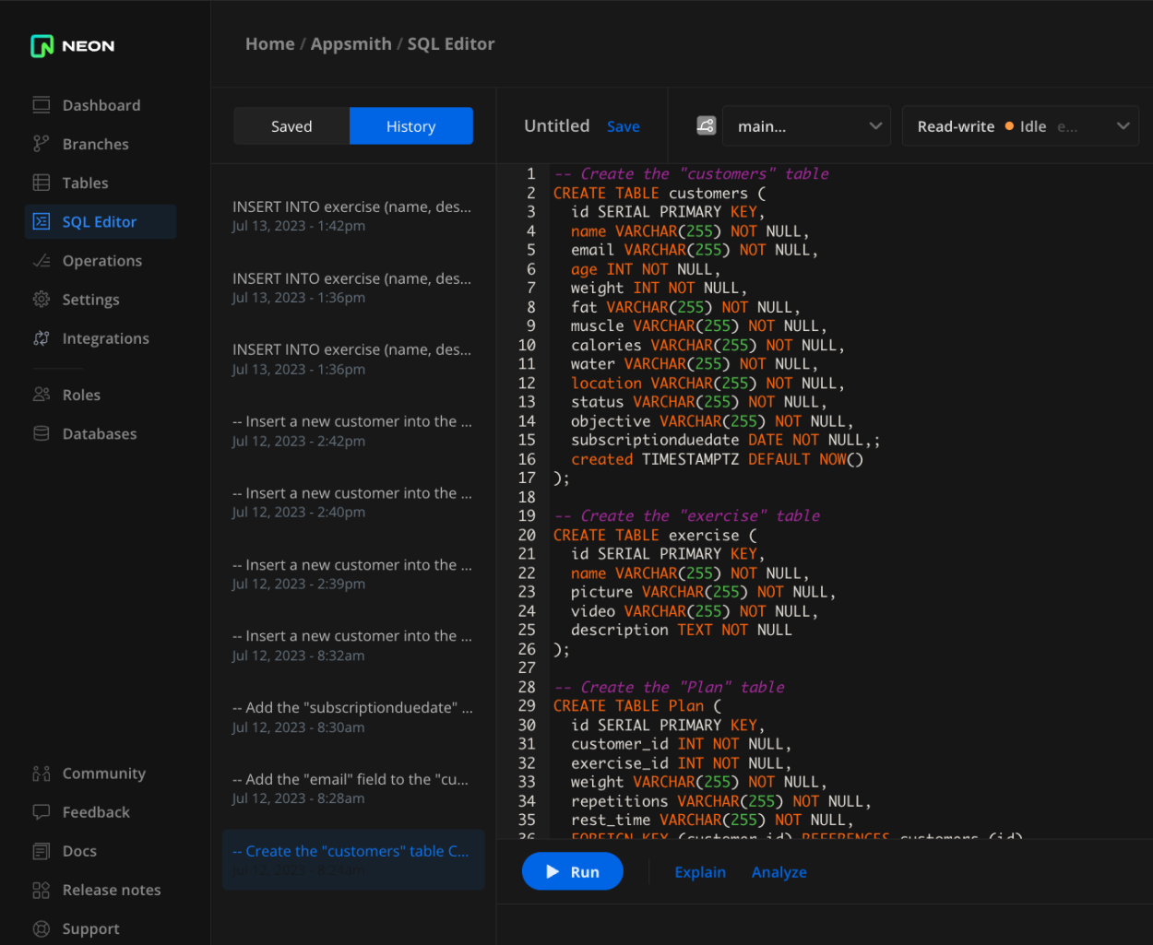Save the Untitled query
1153x945 pixels.
623,125
